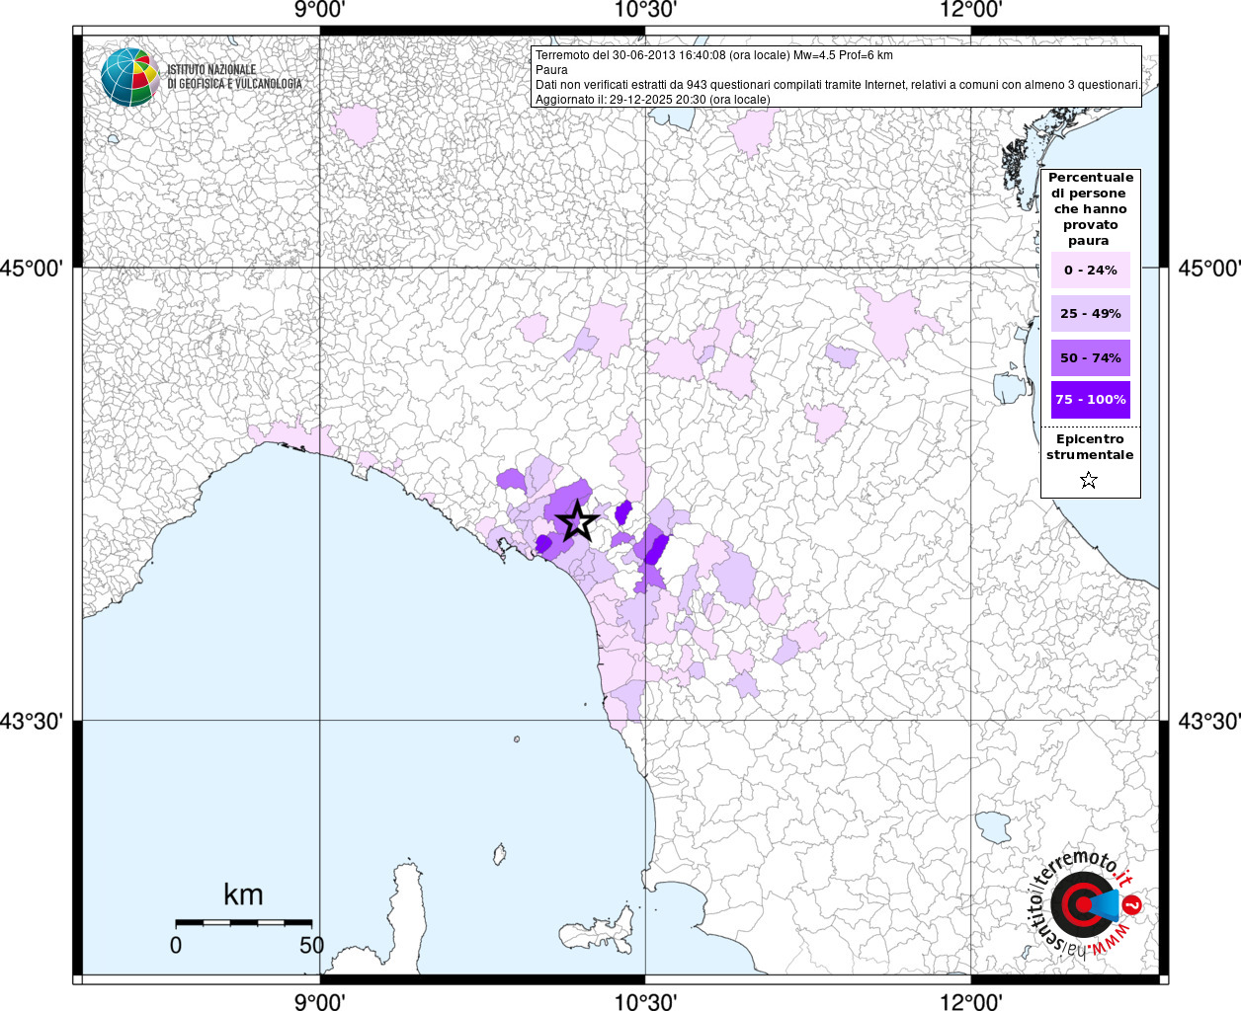Viewport: 1241px width, 1011px height.
Task: Click the left 45°00' latitude label
Action: click(x=32, y=269)
